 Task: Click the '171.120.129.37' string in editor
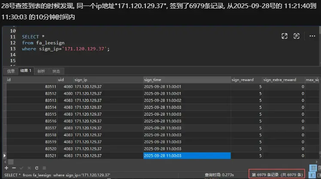(85, 49)
